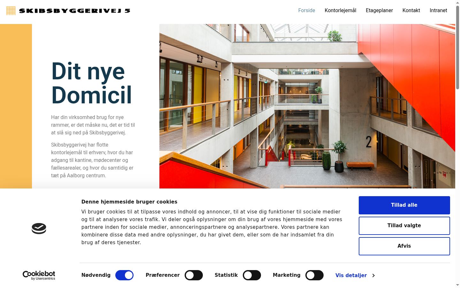
Task: Enable the Marketing cookie switch
Action: 314,275
